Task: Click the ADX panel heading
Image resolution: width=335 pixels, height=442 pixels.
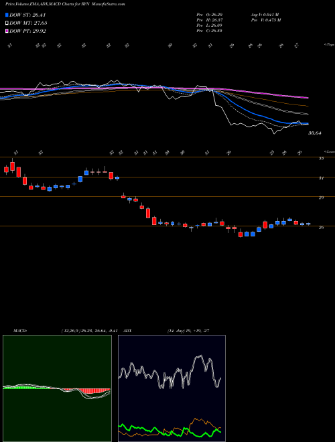Action: tap(128, 331)
